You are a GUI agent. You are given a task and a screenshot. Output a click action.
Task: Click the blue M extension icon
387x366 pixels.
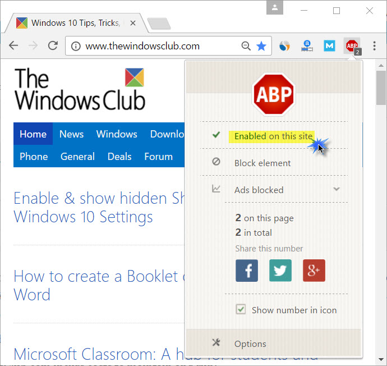(329, 46)
